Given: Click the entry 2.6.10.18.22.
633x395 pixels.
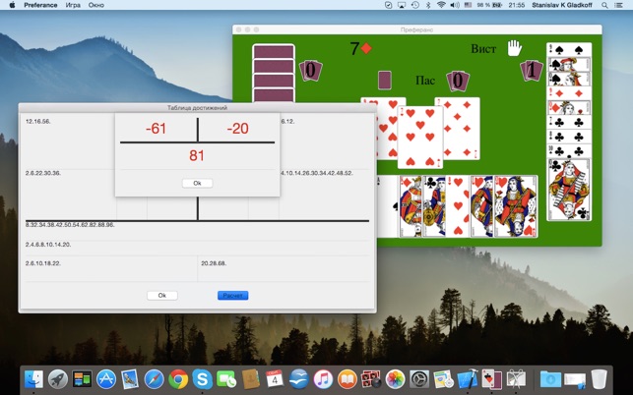Looking at the screenshot, I should point(43,263).
